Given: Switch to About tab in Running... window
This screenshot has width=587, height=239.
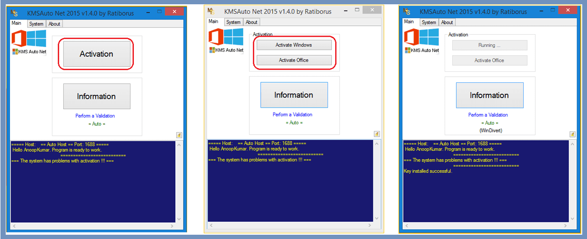Looking at the screenshot, I should tap(447, 22).
